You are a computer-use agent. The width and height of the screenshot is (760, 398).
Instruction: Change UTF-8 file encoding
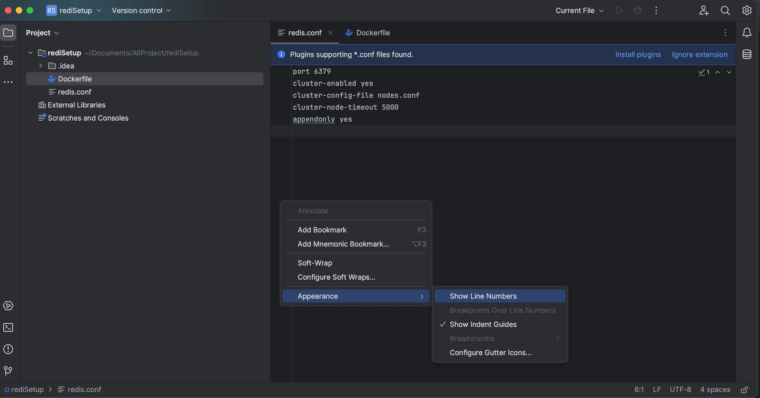click(680, 390)
